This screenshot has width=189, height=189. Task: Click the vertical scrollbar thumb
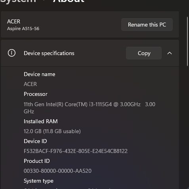(187, 41)
